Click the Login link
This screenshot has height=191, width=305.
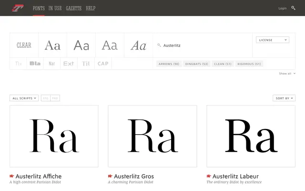283,8
